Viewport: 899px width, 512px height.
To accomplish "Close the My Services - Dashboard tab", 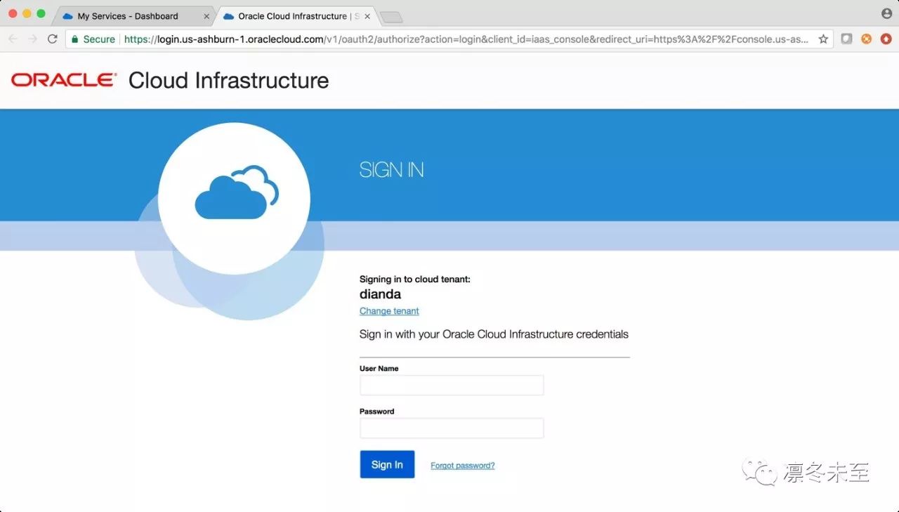I will (x=206, y=16).
